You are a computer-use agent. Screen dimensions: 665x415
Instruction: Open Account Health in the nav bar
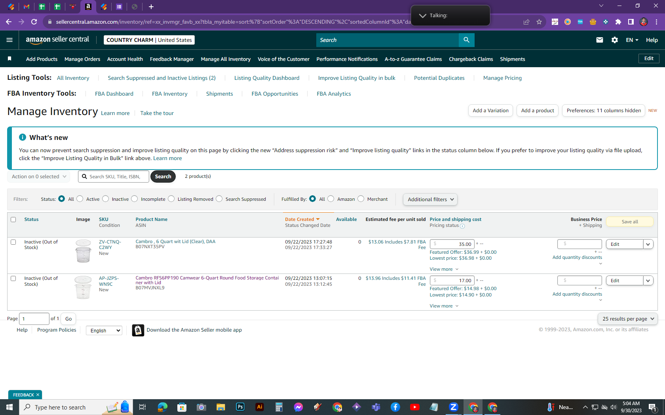coord(125,59)
